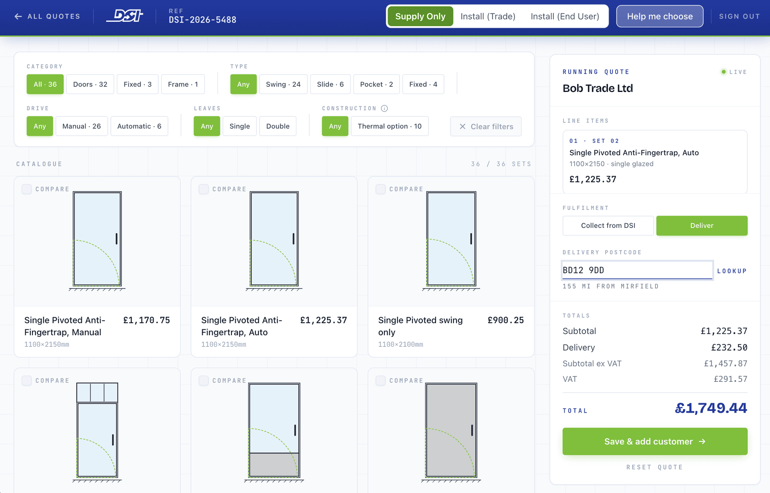Select Any under Leaves filter
Screen dimensions: 770x493
pyautogui.click(x=207, y=126)
